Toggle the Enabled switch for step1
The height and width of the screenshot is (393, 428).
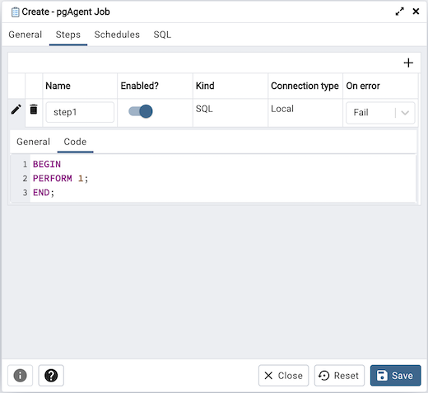point(141,111)
